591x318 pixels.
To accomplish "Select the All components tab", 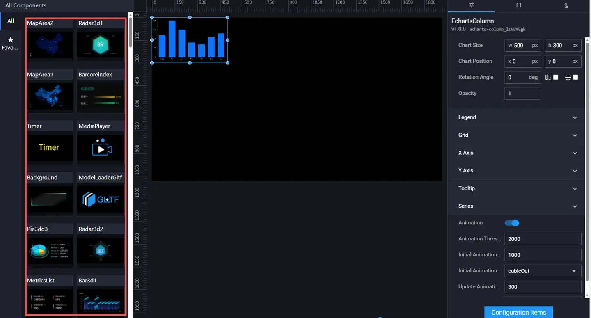I will [11, 21].
